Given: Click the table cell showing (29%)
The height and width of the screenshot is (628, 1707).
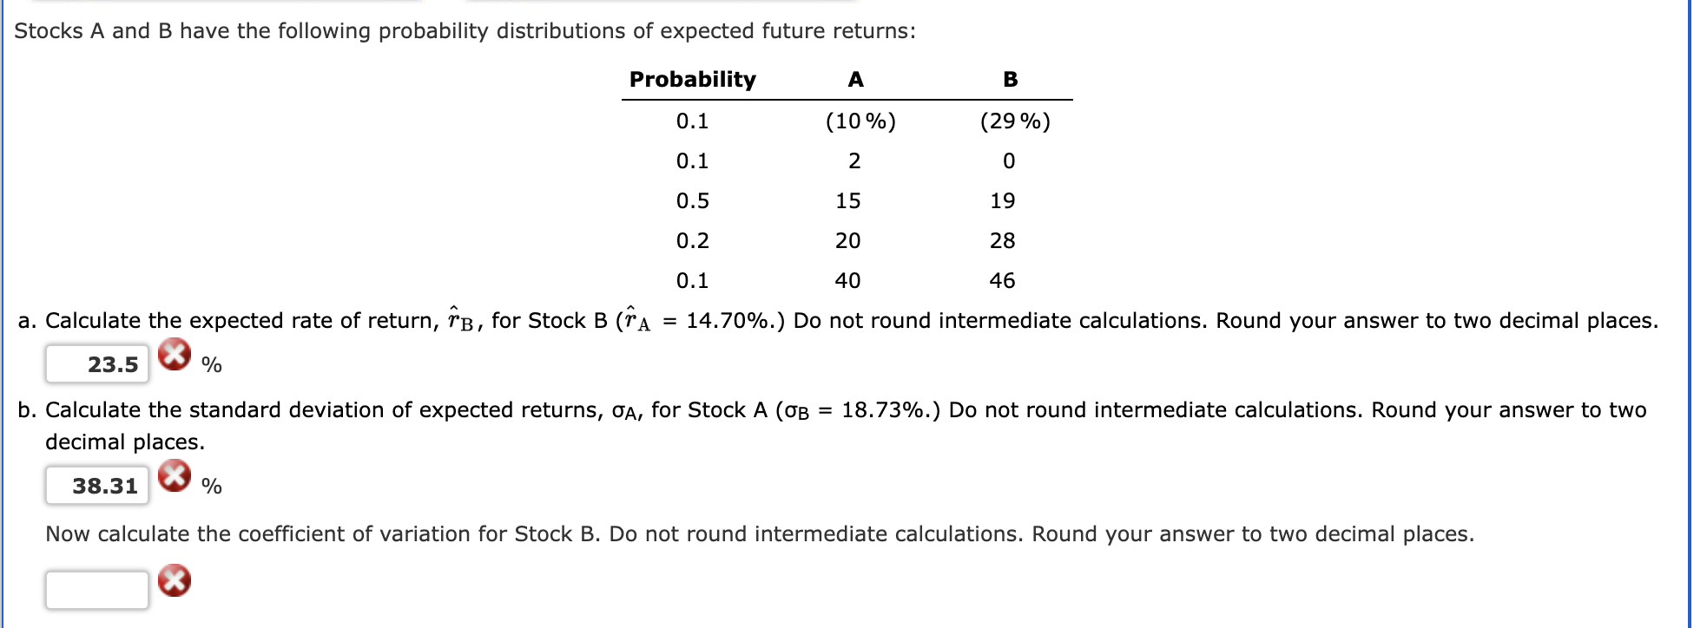Looking at the screenshot, I should (1014, 120).
